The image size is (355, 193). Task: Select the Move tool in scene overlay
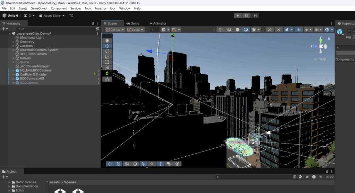[107, 46]
